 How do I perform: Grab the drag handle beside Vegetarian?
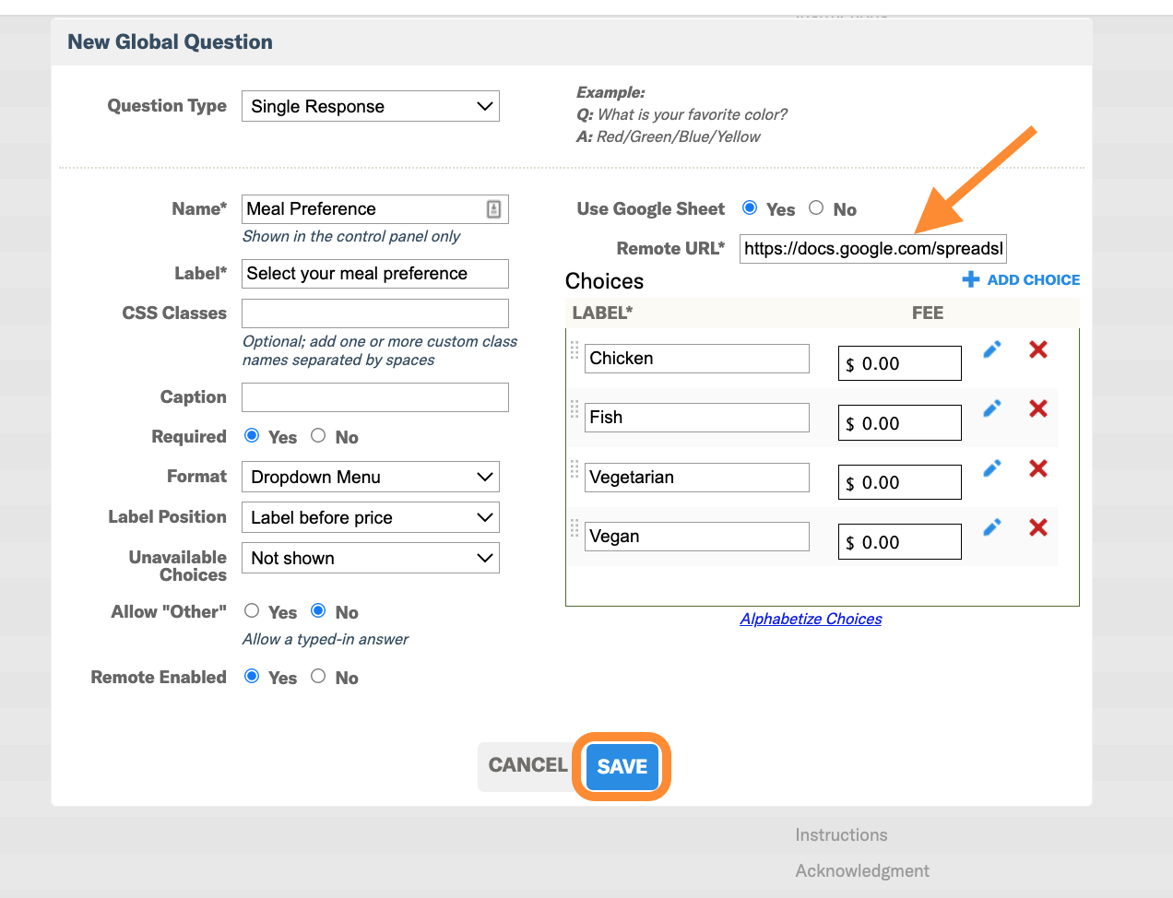[575, 469]
